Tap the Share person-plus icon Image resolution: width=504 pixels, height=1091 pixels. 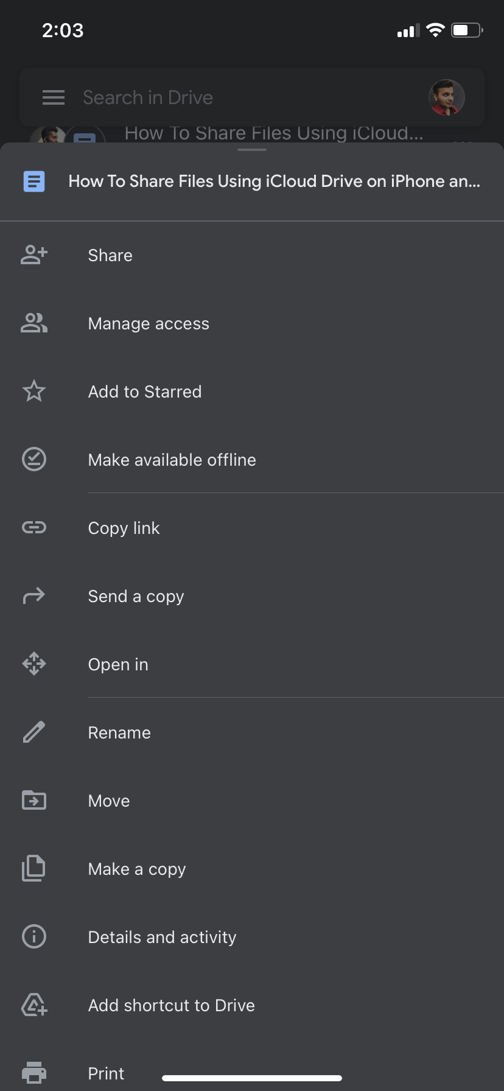34,255
